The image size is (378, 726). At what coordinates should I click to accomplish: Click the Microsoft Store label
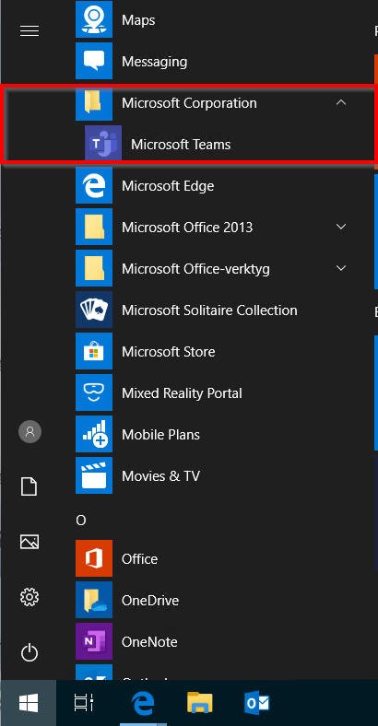pos(168,352)
